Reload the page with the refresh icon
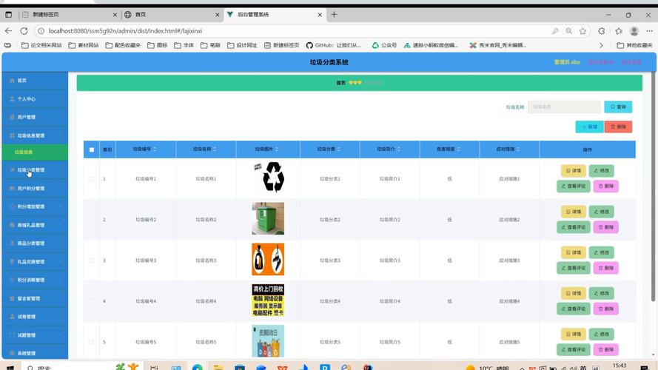This screenshot has height=370, width=658. (x=24, y=31)
